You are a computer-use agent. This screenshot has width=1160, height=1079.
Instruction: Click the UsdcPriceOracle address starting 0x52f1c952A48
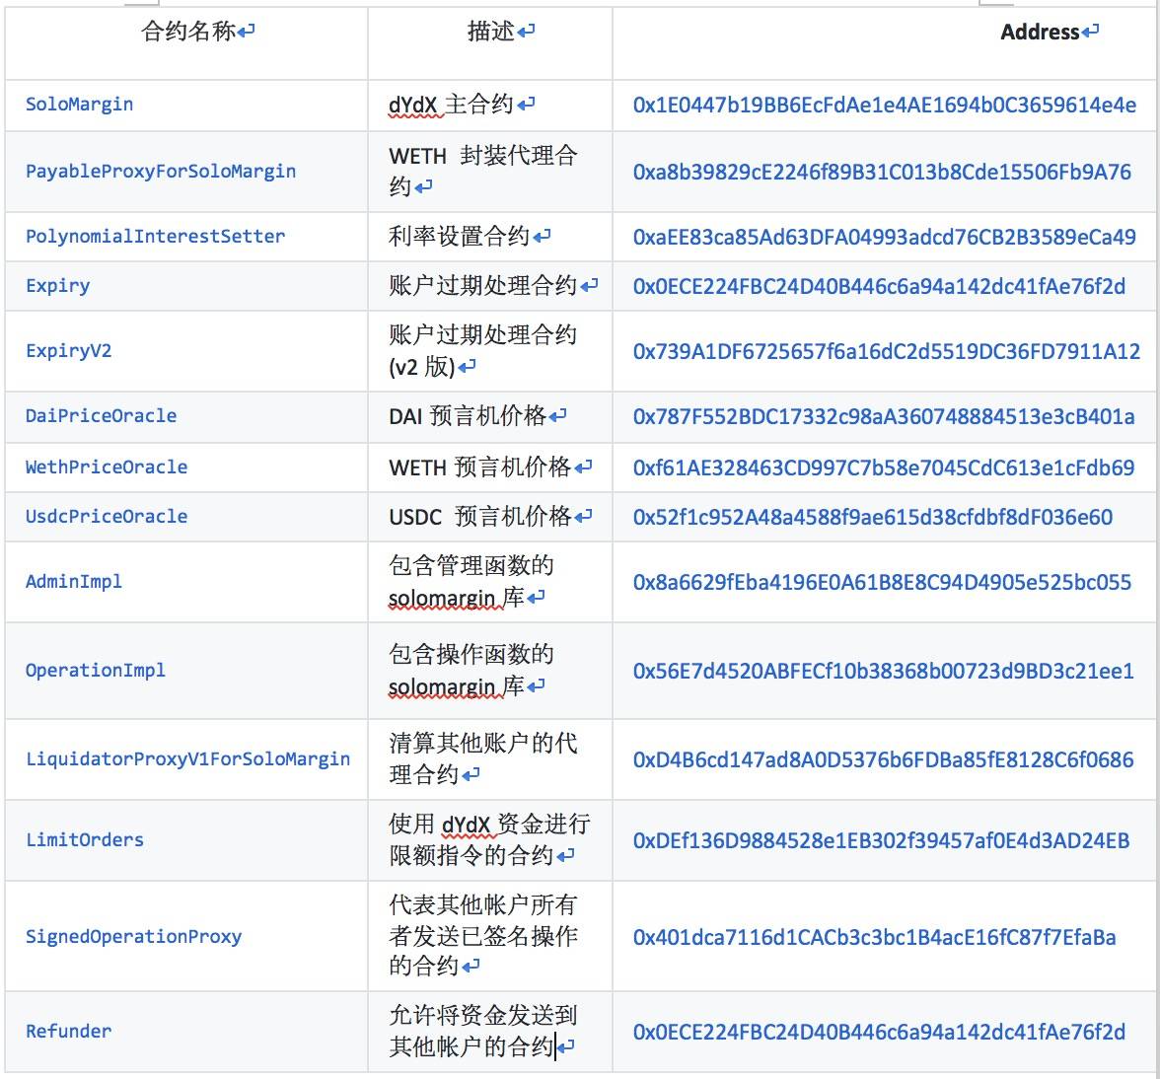(x=873, y=518)
